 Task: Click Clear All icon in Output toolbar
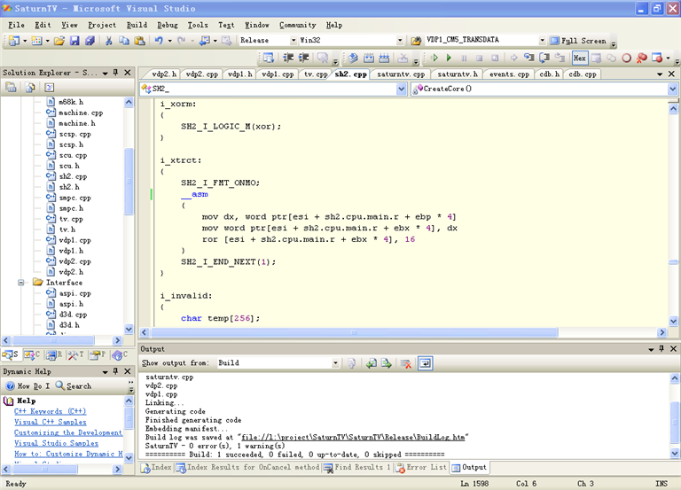coord(406,363)
